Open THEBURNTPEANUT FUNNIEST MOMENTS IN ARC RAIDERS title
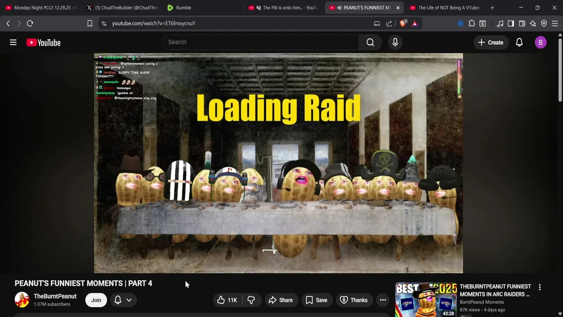The width and height of the screenshot is (563, 317). (x=495, y=290)
